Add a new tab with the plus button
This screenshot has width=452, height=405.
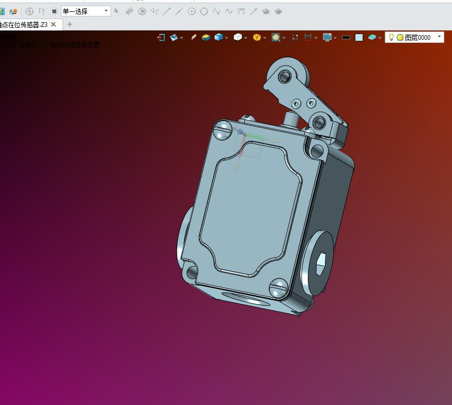click(x=69, y=24)
